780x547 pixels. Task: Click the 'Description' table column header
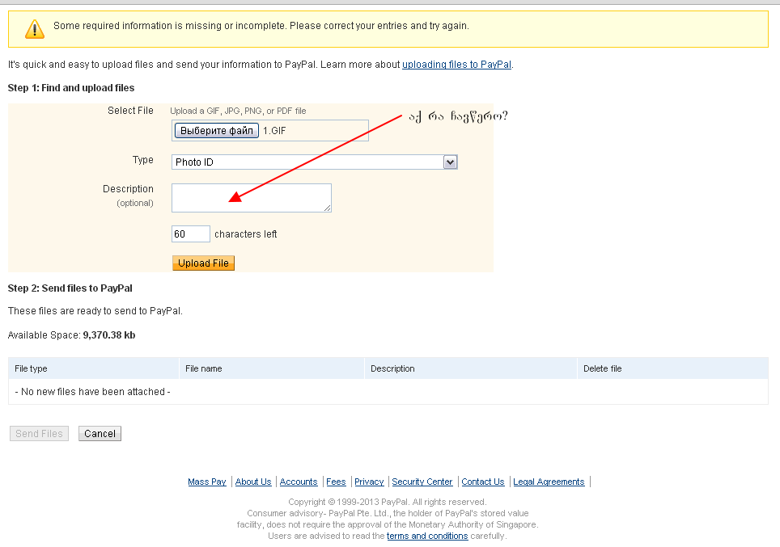(471, 368)
